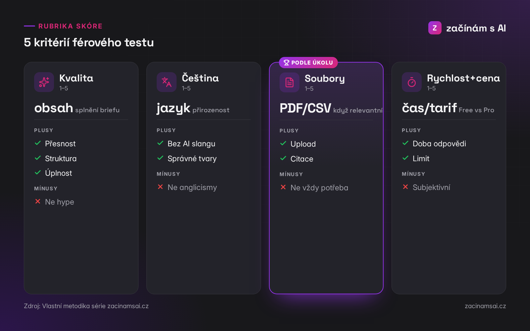Click the když relevantní subtitle
This screenshot has width=530, height=331.
point(358,110)
